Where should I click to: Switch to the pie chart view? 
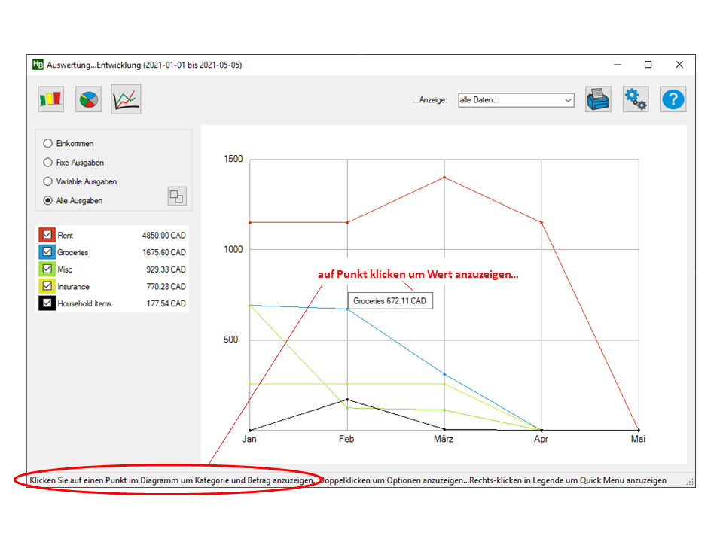tap(88, 99)
